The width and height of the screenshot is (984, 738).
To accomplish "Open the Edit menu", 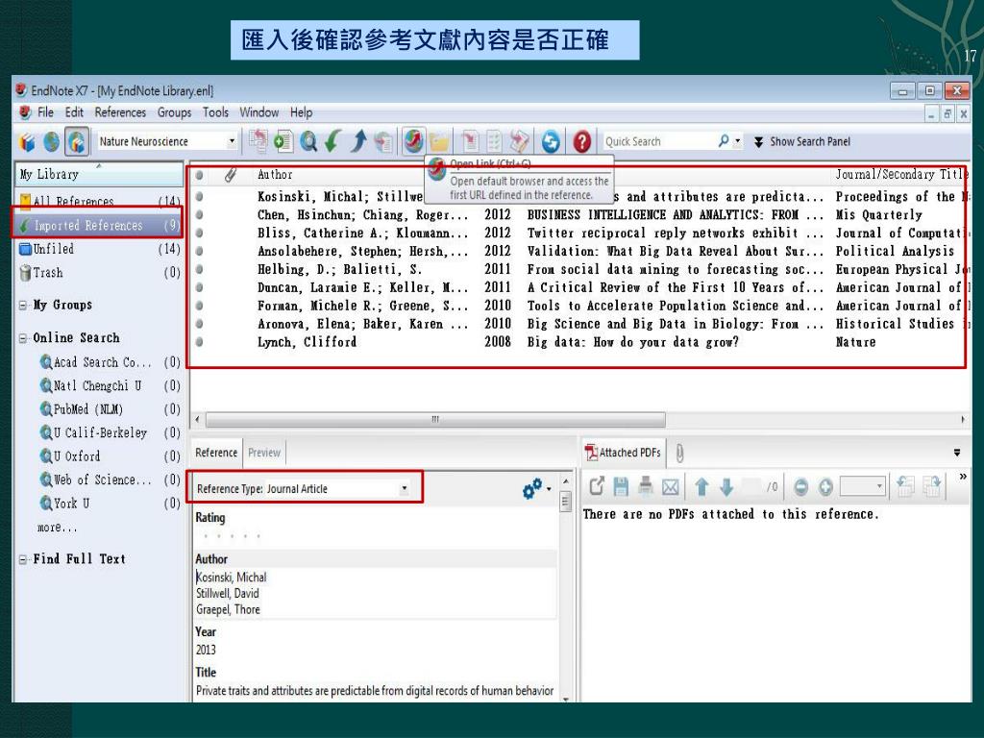I will (x=74, y=112).
